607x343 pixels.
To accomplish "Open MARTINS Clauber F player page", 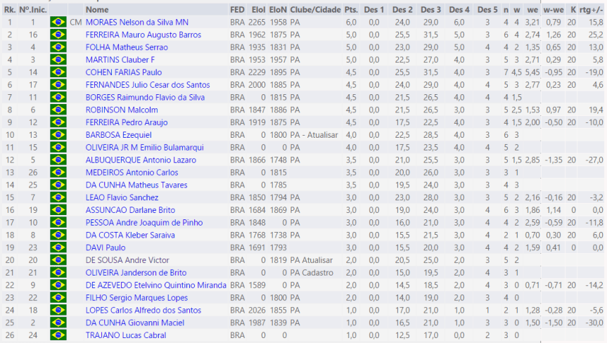I will (x=120, y=60).
